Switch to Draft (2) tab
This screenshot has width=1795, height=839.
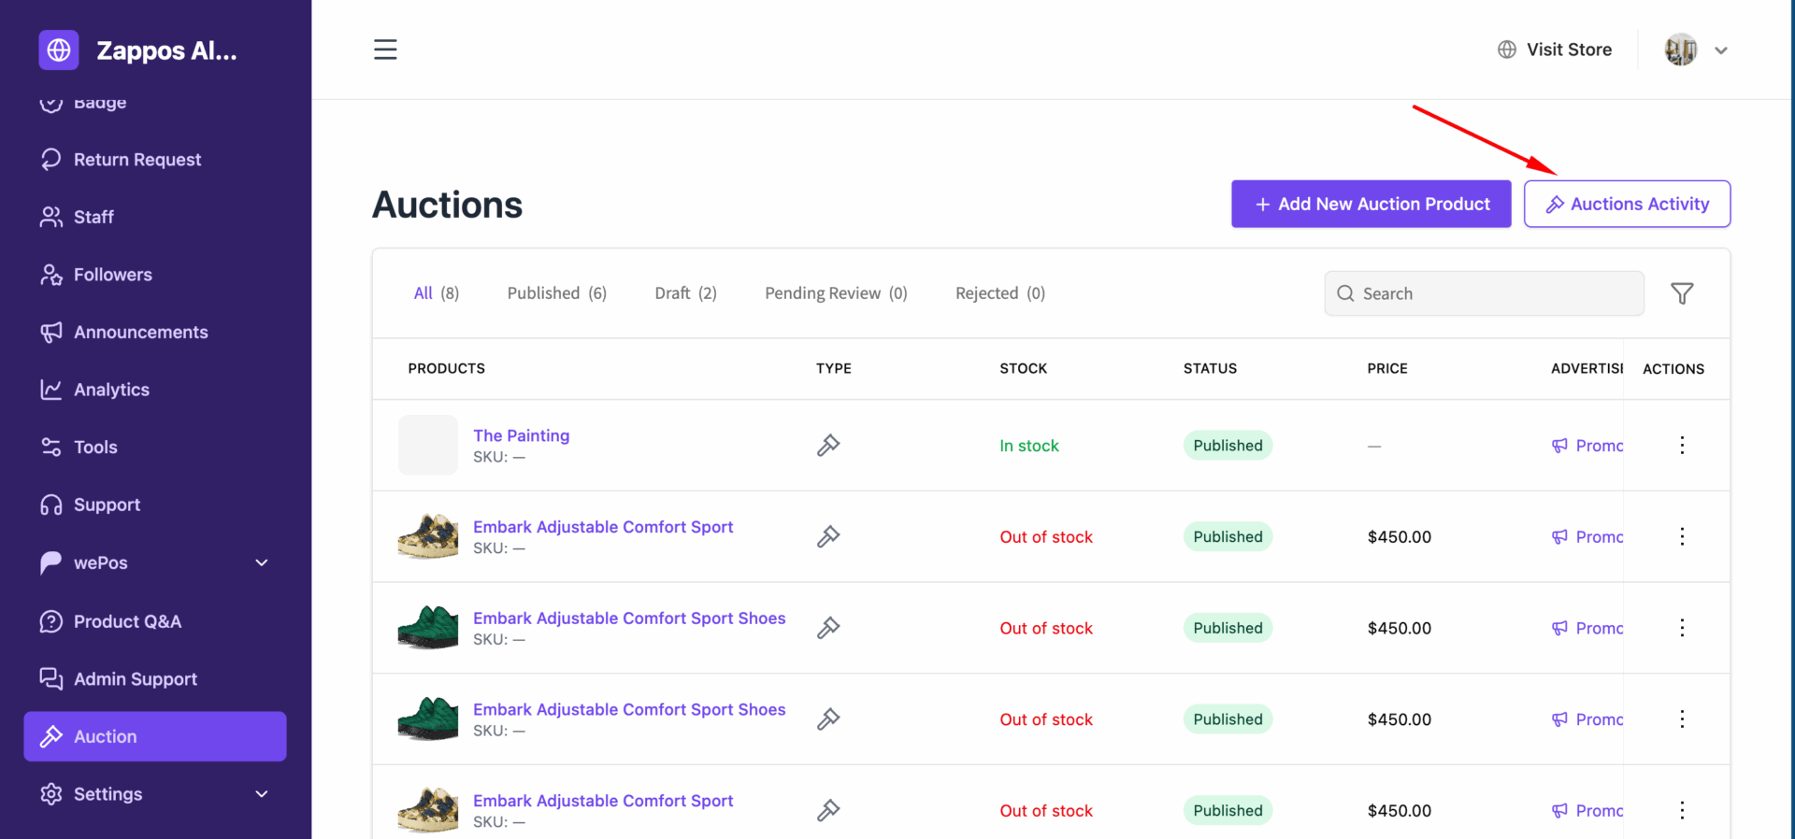[685, 293]
